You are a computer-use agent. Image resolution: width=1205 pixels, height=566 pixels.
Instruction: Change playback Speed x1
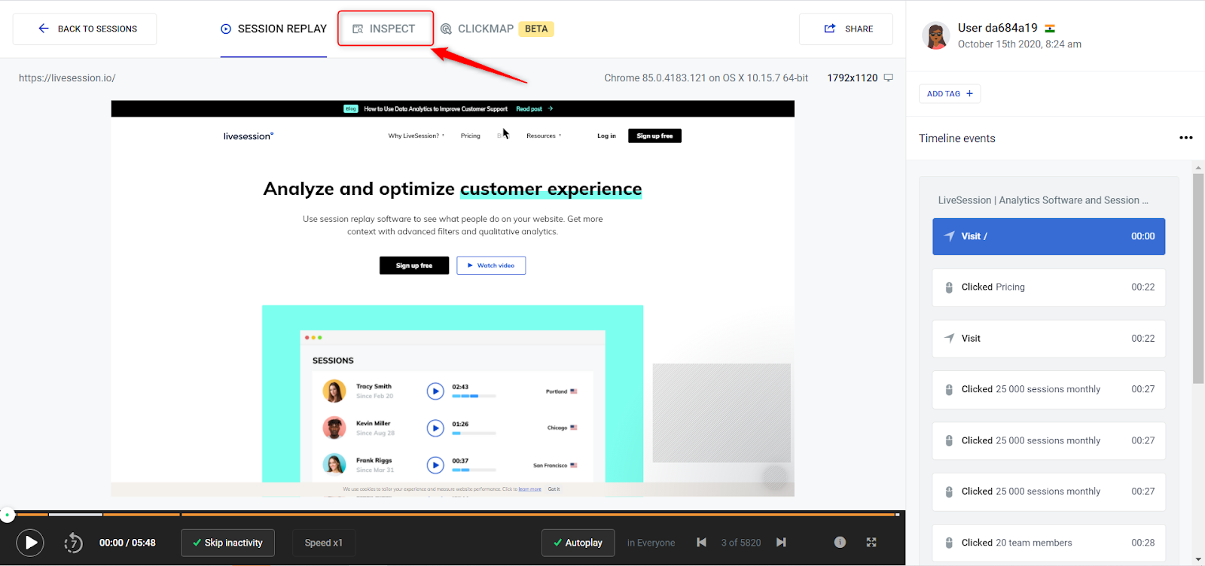coord(324,543)
